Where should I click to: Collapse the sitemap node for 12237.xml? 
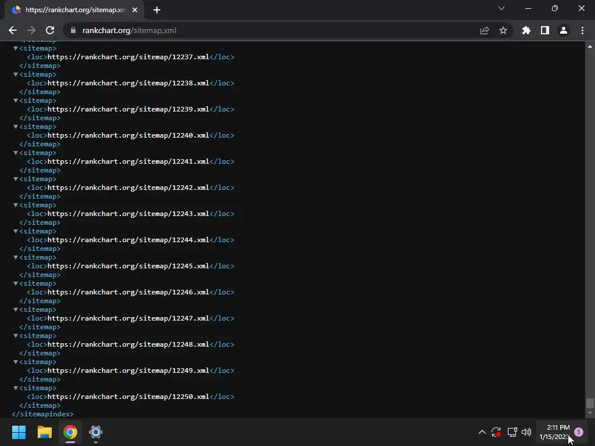point(16,48)
